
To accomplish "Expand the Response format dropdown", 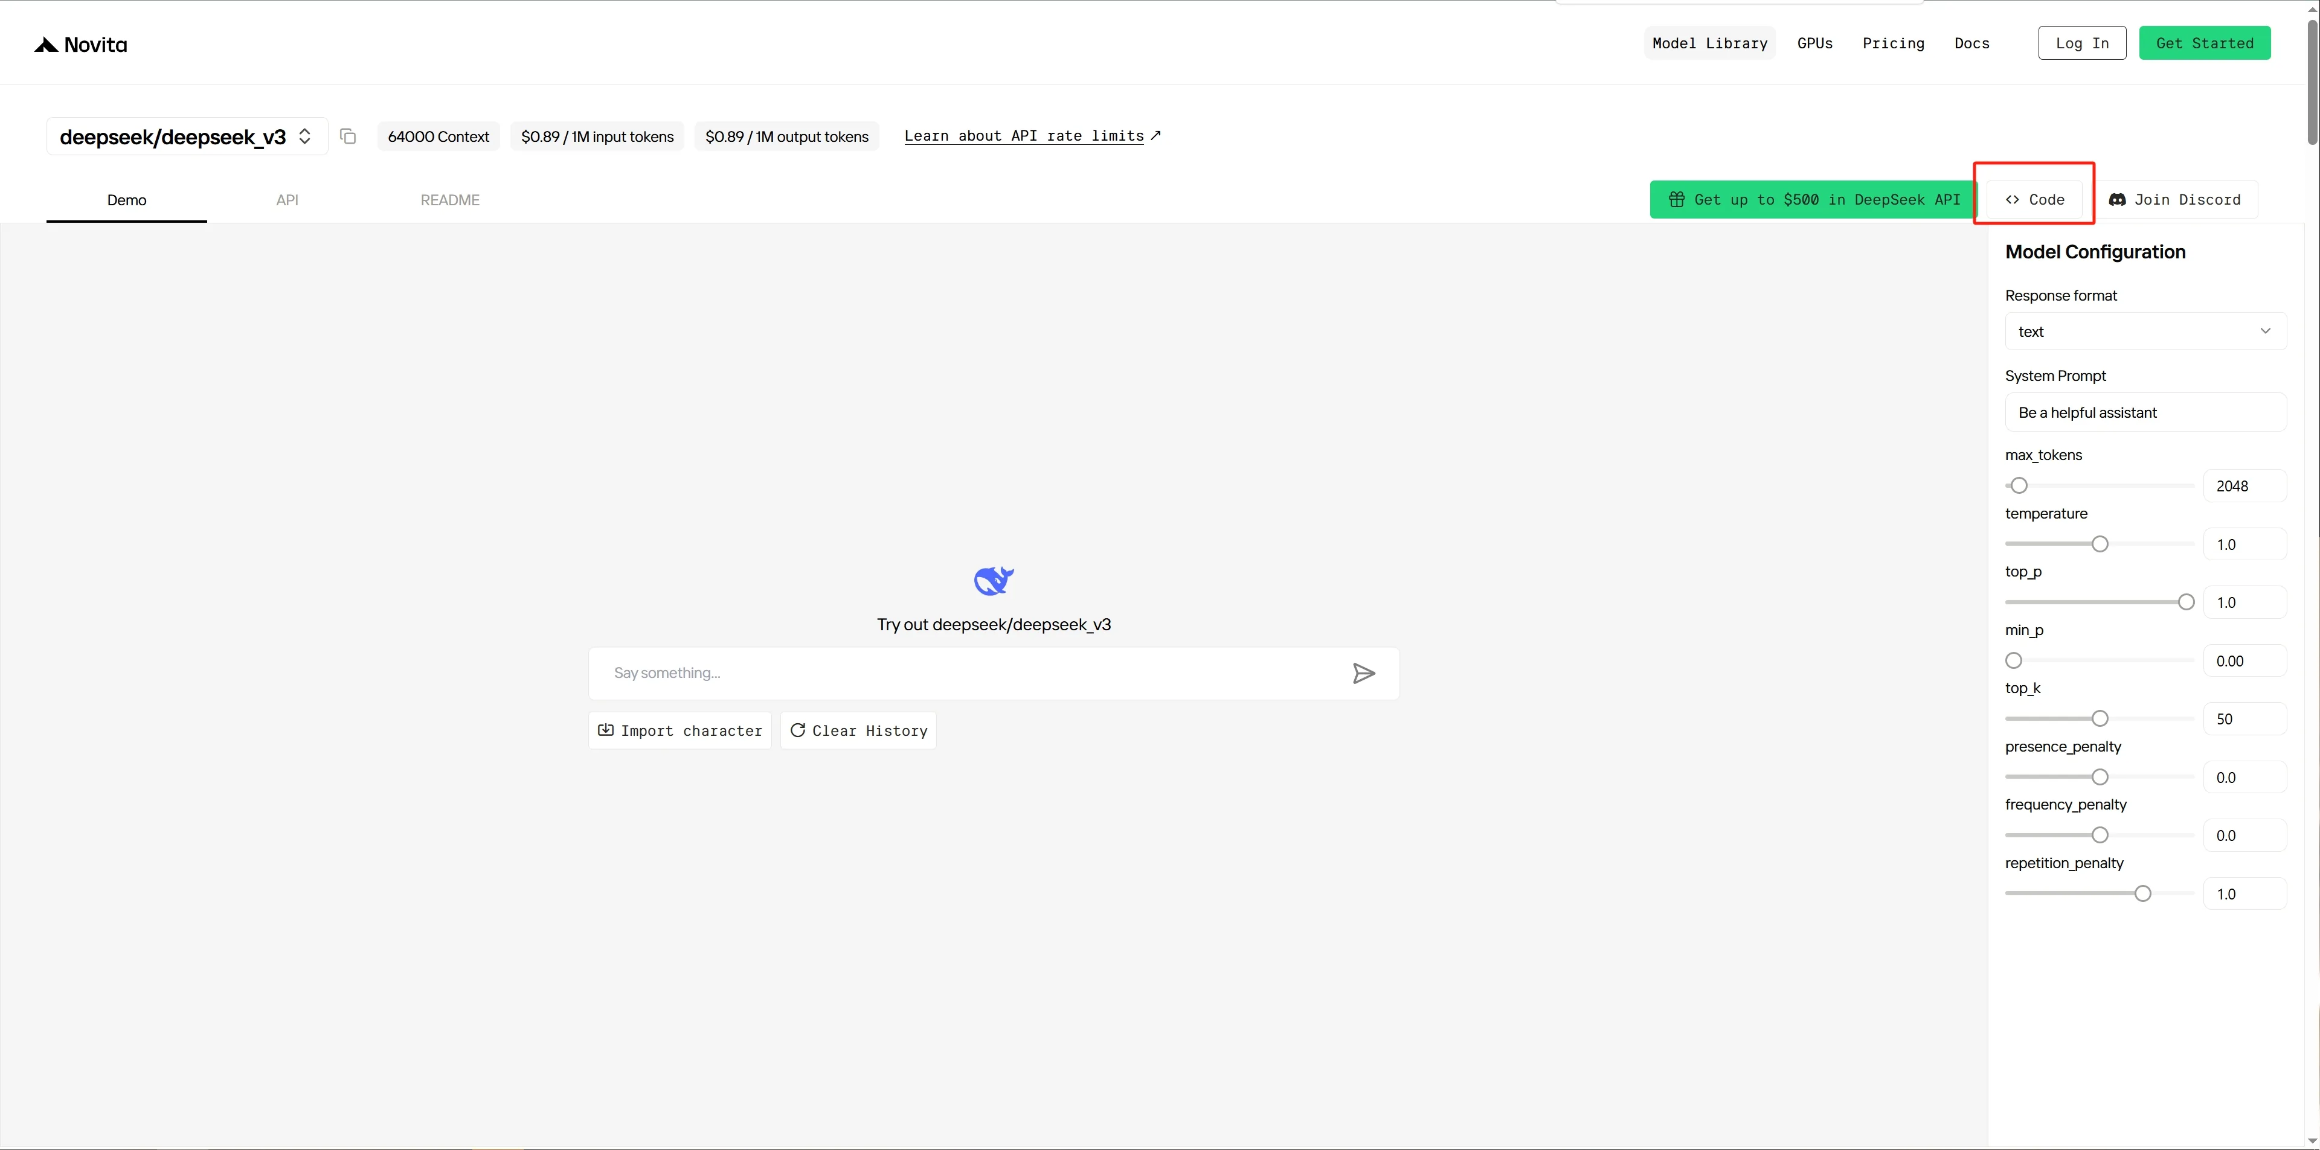I will [2145, 331].
